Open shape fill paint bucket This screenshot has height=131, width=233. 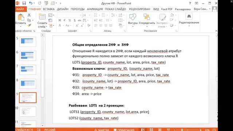click(x=173, y=15)
